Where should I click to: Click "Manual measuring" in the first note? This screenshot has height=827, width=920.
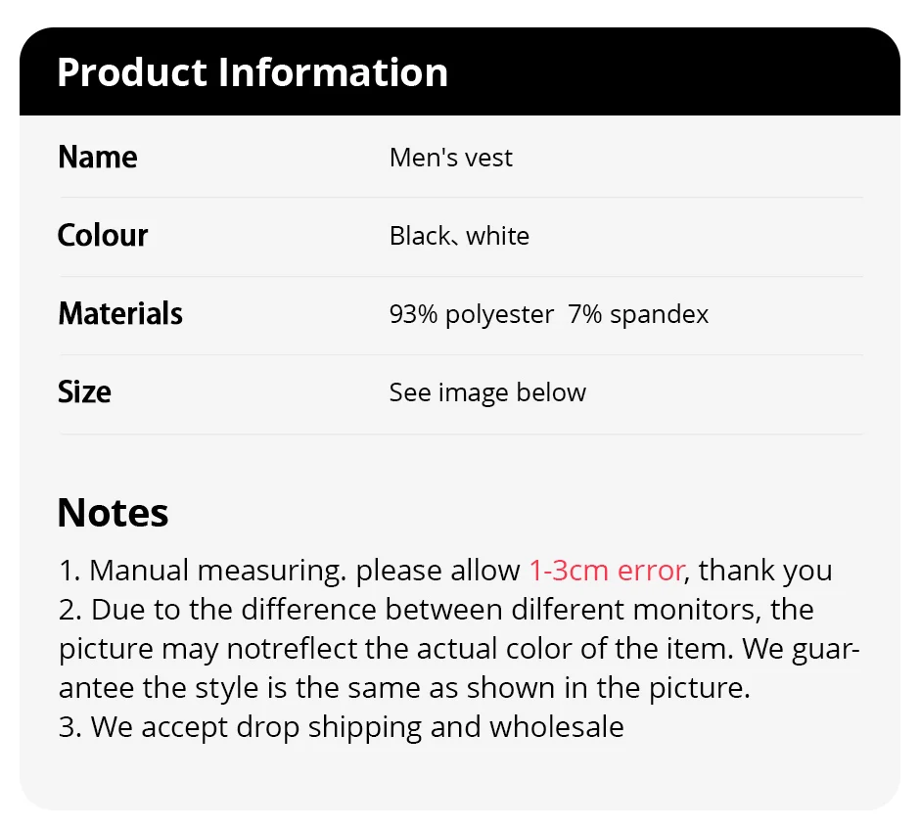[217, 571]
